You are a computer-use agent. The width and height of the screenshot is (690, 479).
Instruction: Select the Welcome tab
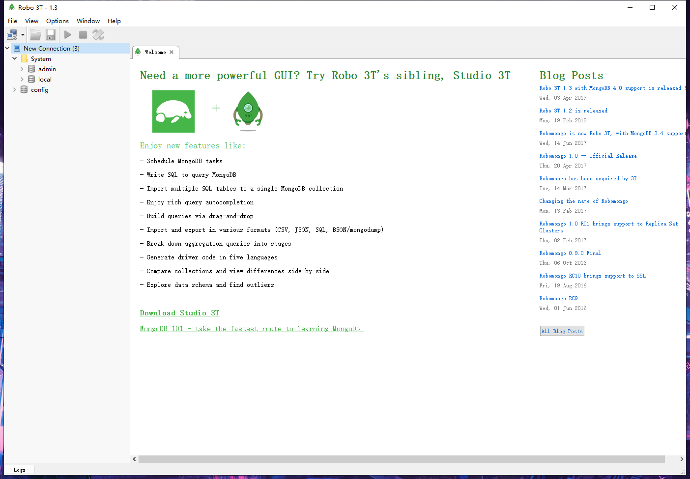coord(155,52)
